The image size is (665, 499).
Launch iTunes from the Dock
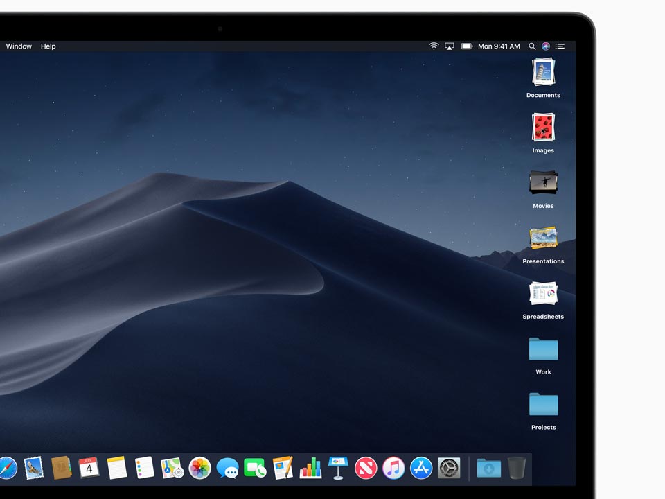point(395,468)
